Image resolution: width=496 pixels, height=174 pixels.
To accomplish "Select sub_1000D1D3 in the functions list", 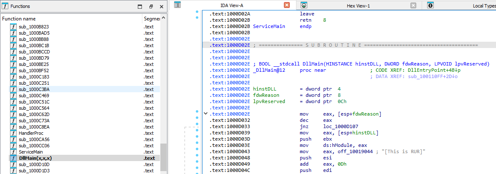I will pyautogui.click(x=34, y=171).
